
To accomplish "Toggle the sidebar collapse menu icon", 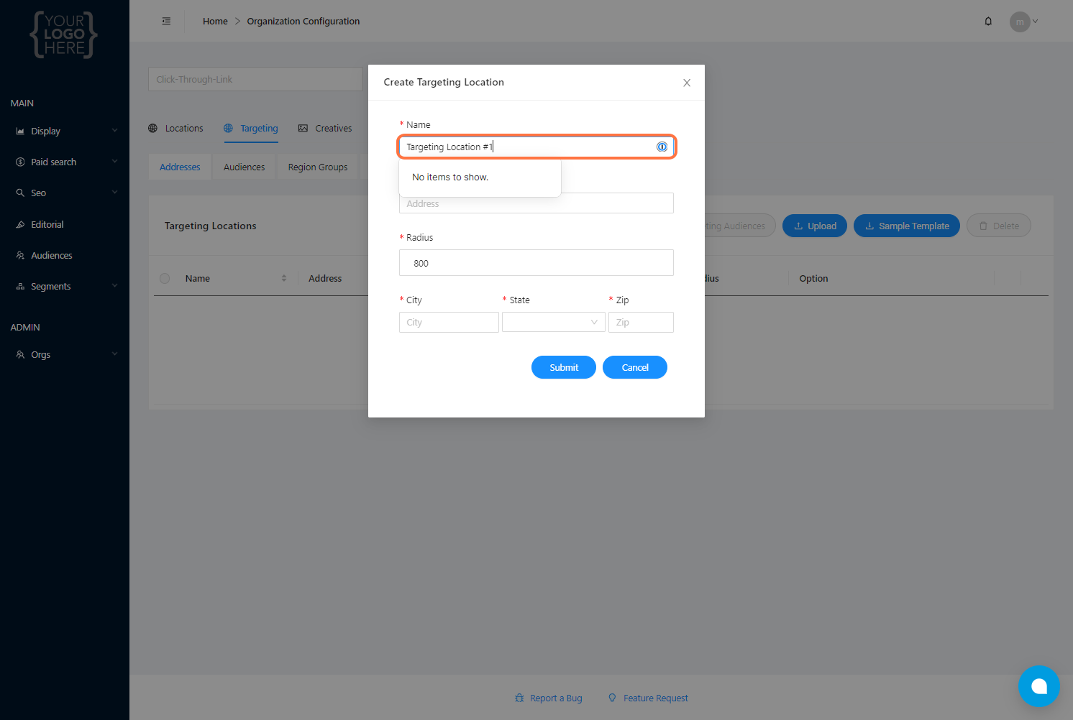I will [x=166, y=22].
